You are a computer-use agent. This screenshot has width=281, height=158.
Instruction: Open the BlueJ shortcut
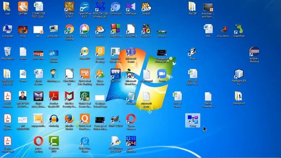point(192,52)
